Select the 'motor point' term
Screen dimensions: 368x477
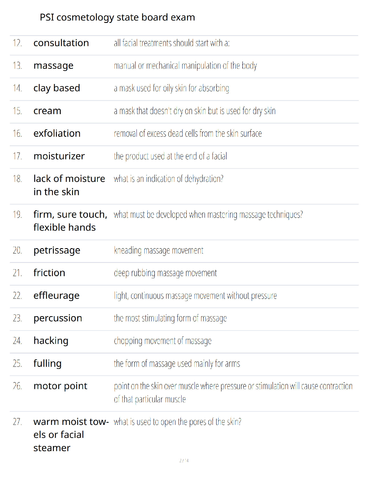[x=60, y=386]
